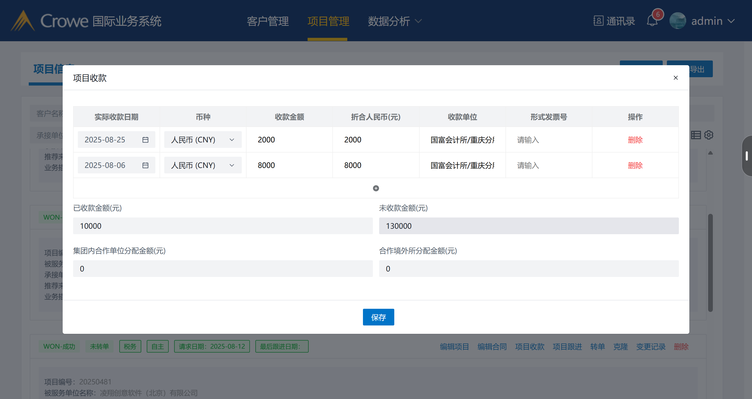Click the add row plus icon
752x399 pixels.
376,188
